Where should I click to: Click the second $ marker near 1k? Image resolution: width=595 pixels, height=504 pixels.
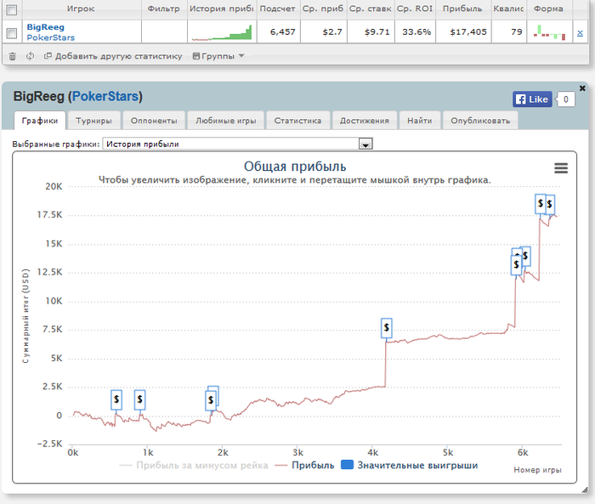(x=140, y=399)
